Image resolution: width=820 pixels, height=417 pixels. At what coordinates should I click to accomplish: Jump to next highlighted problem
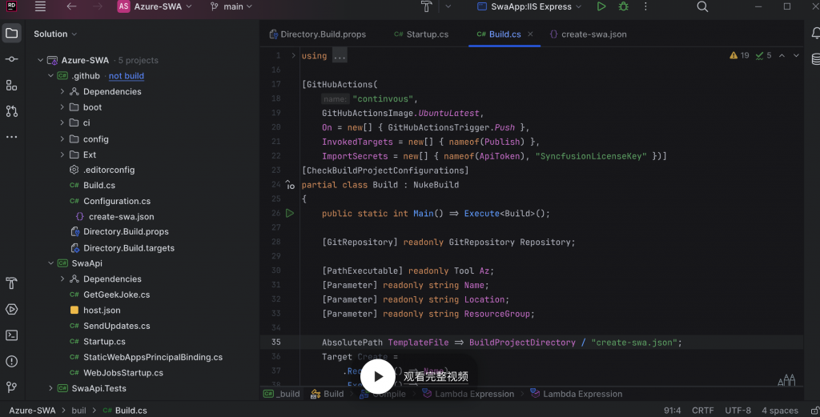pyautogui.click(x=796, y=55)
